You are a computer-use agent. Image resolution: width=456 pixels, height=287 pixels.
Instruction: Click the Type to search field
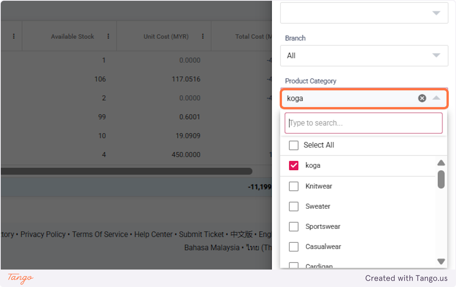[364, 123]
